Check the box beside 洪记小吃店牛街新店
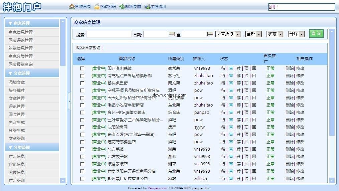This screenshot has width=339, height=191. pyautogui.click(x=82, y=105)
